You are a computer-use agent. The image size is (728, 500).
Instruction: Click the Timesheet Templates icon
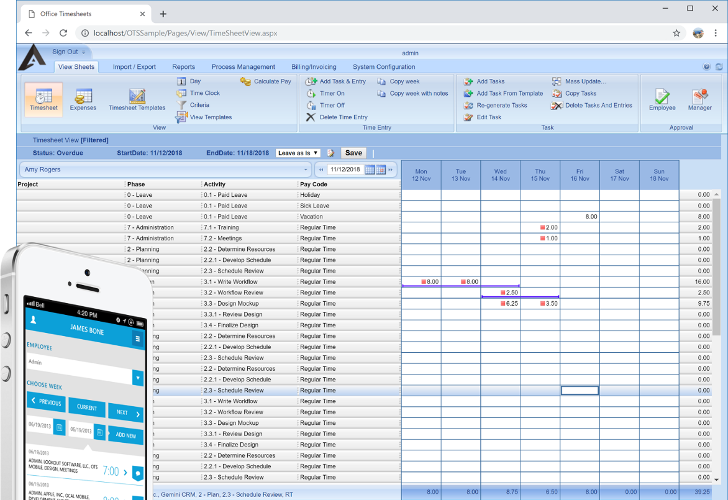(x=137, y=96)
